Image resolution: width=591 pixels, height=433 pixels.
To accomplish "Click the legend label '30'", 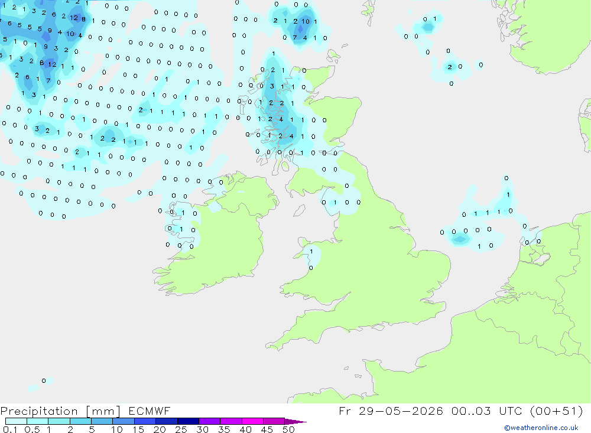I will tap(203, 429).
